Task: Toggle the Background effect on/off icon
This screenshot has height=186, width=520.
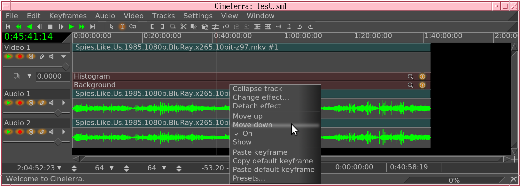Action: (422, 85)
